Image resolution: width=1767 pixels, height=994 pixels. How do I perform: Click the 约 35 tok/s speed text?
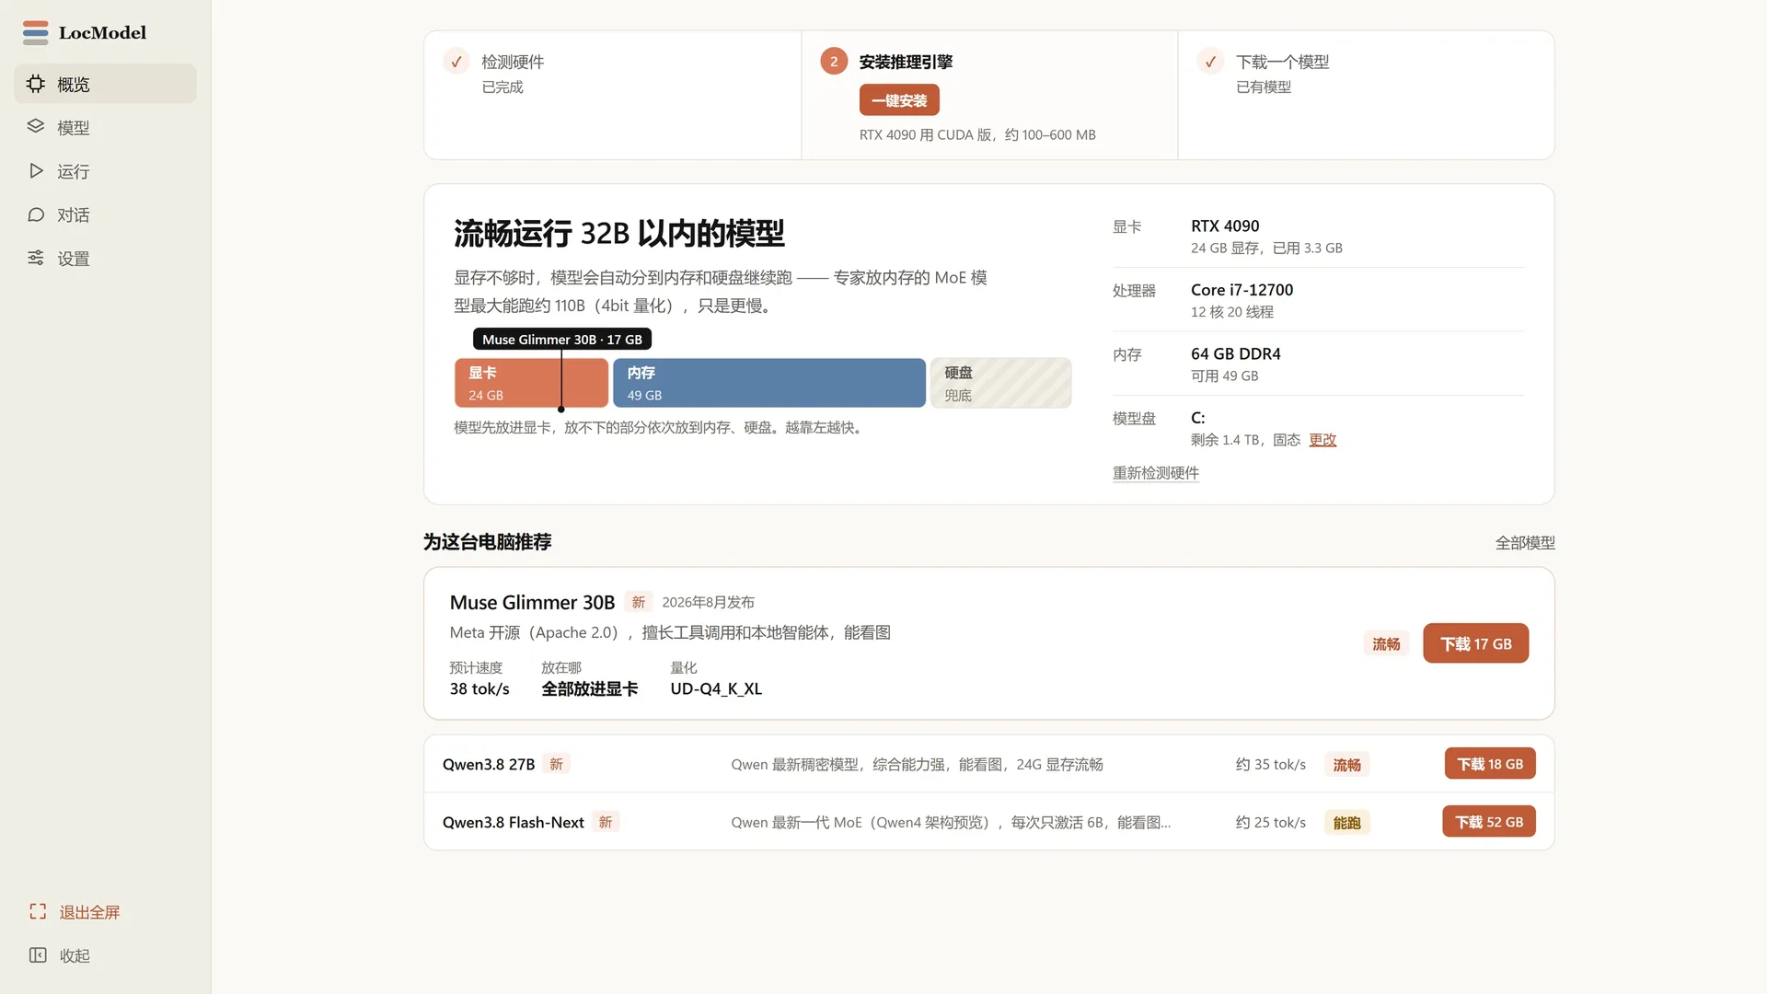pos(1270,765)
